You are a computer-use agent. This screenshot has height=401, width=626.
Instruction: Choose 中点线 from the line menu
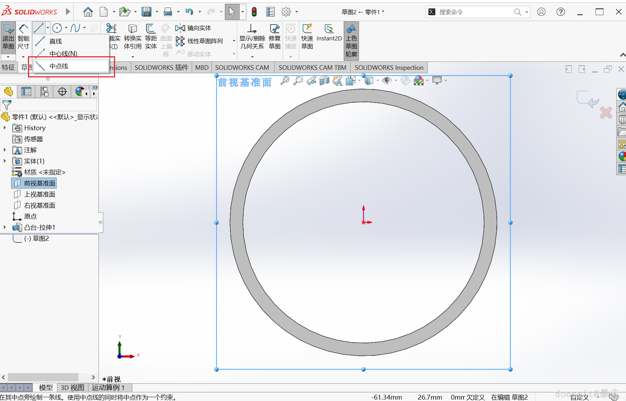click(x=59, y=66)
